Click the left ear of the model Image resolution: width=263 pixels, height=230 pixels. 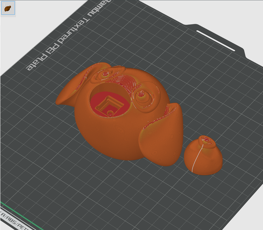coord(71,89)
